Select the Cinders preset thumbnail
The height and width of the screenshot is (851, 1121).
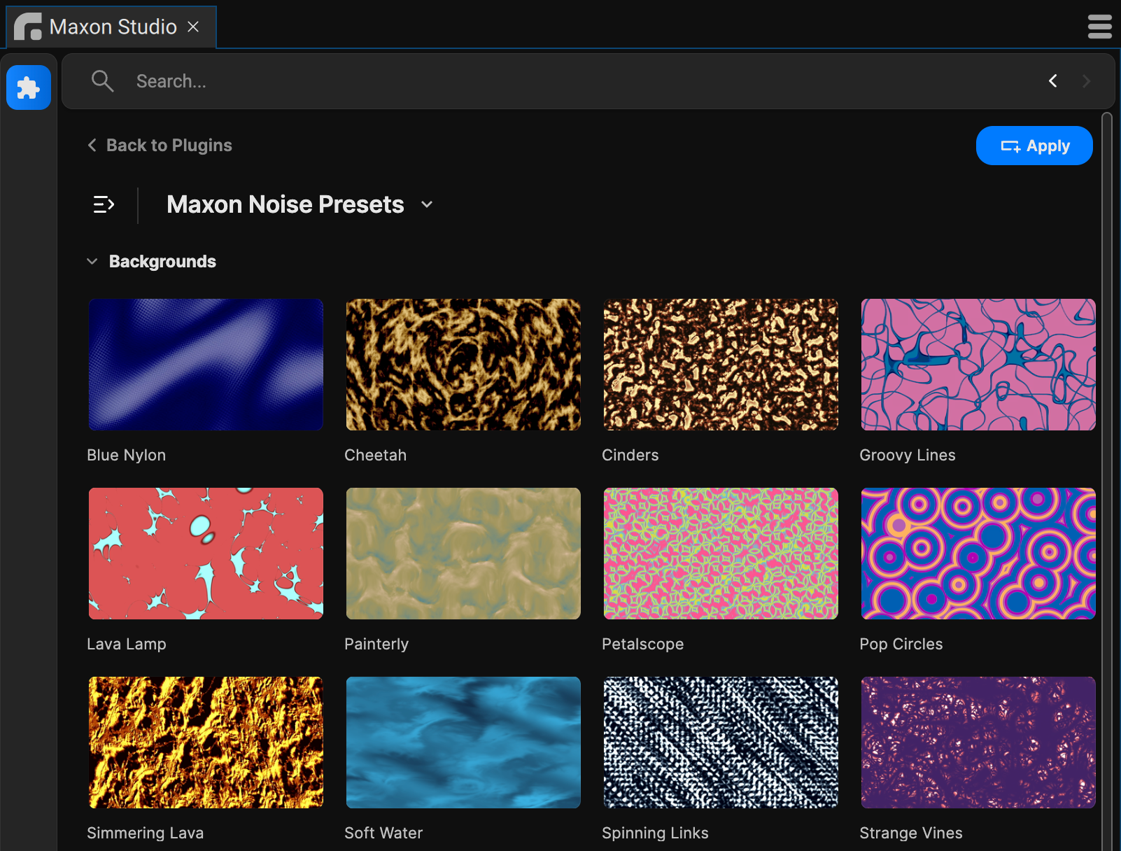[721, 365]
